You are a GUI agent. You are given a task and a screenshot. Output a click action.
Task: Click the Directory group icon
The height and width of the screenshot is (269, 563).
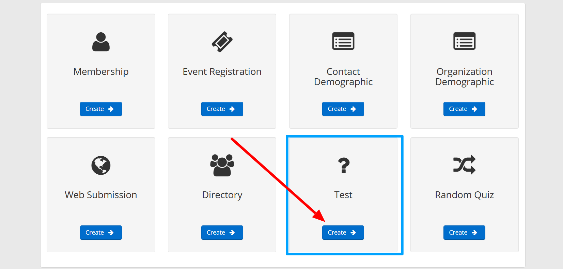tap(222, 165)
